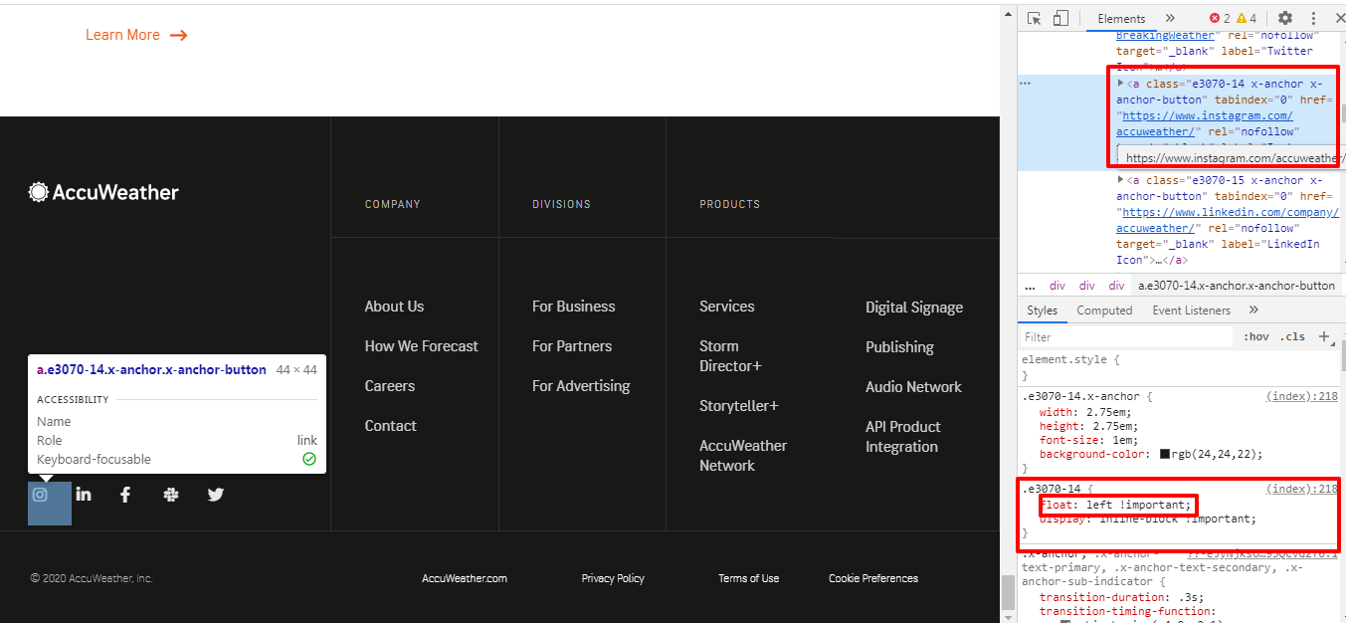1346x623 pixels.
Task: Click How We Forecast link
Action: coord(422,346)
